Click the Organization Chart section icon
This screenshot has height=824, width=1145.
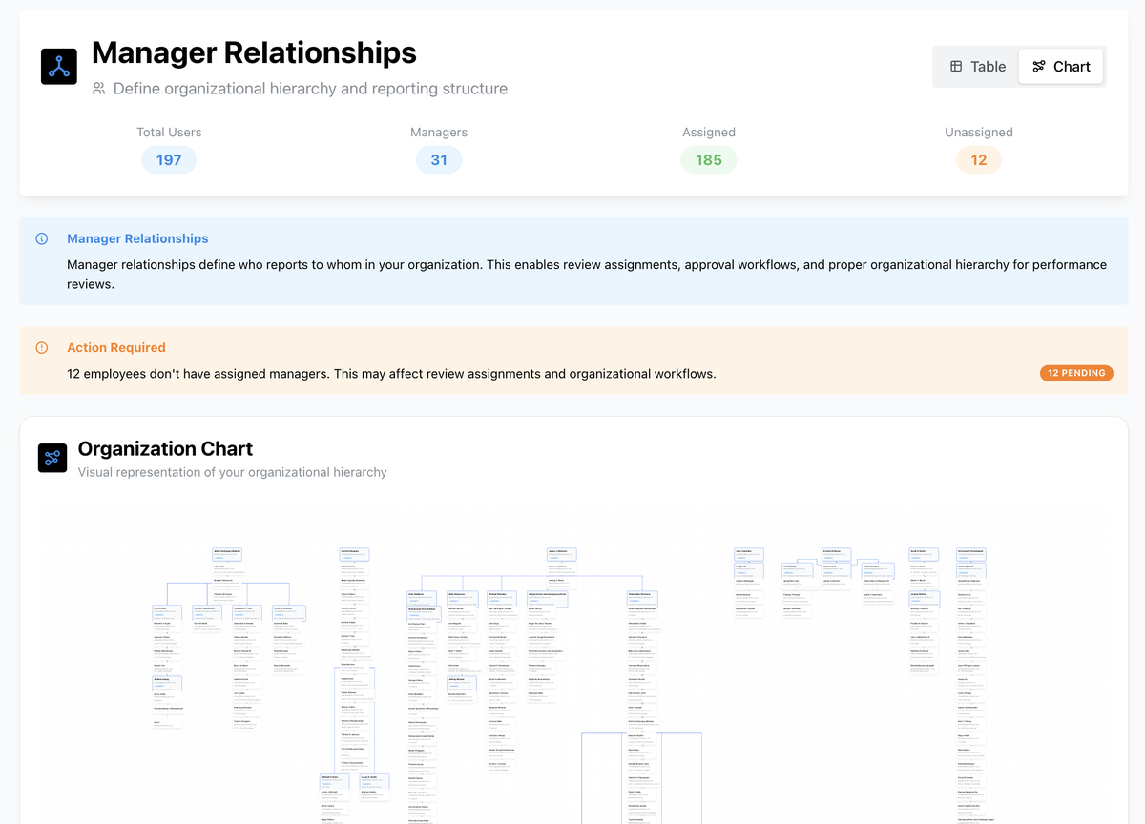click(x=52, y=458)
